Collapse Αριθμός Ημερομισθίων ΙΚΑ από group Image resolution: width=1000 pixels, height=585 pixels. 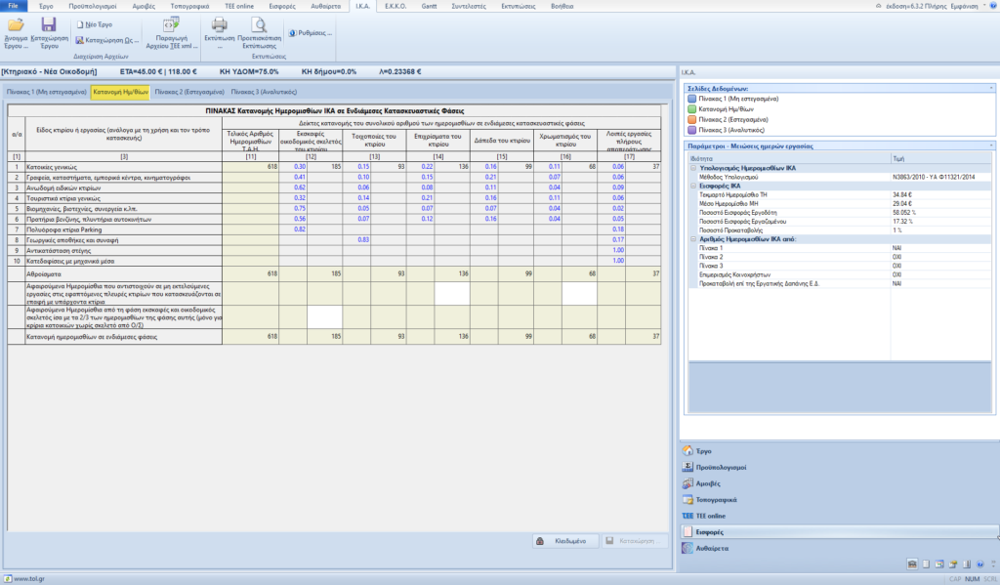(x=692, y=239)
